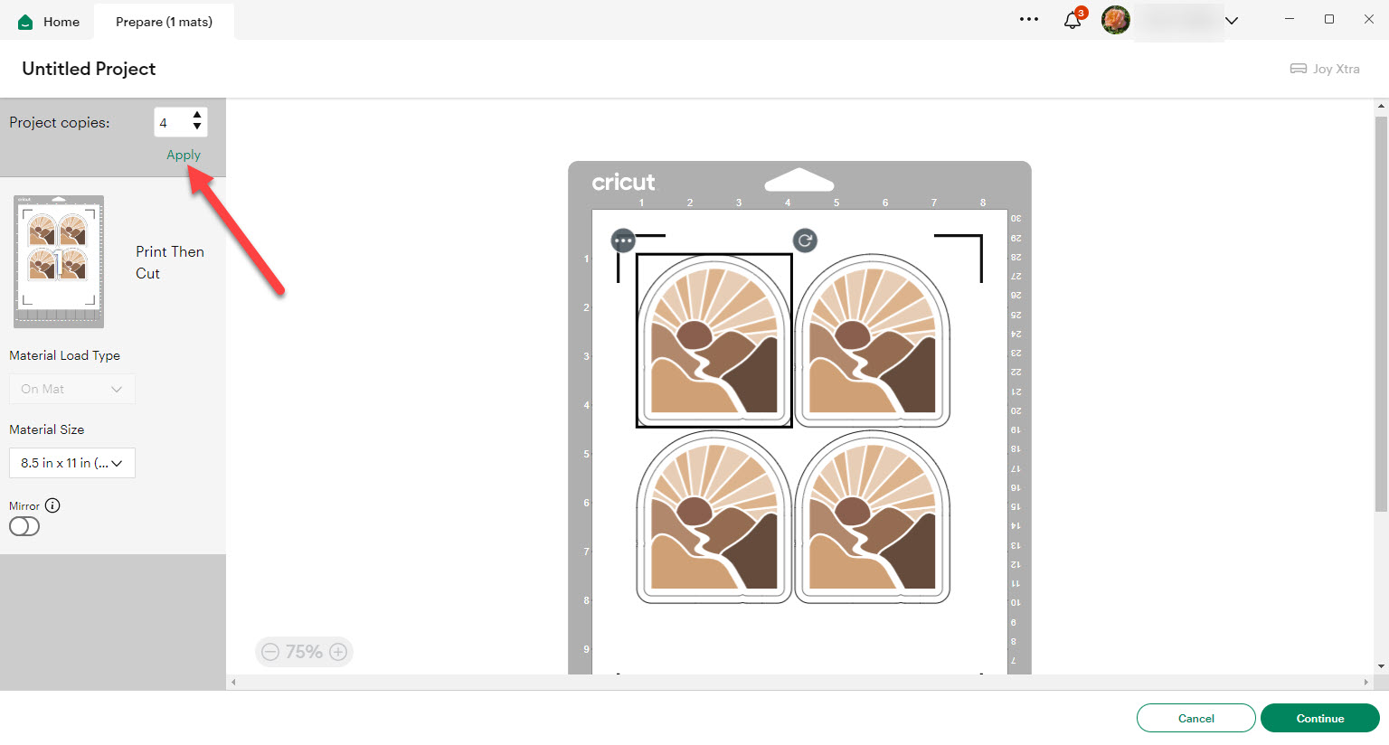Select the Prepare (1 mats) tab

point(164,22)
